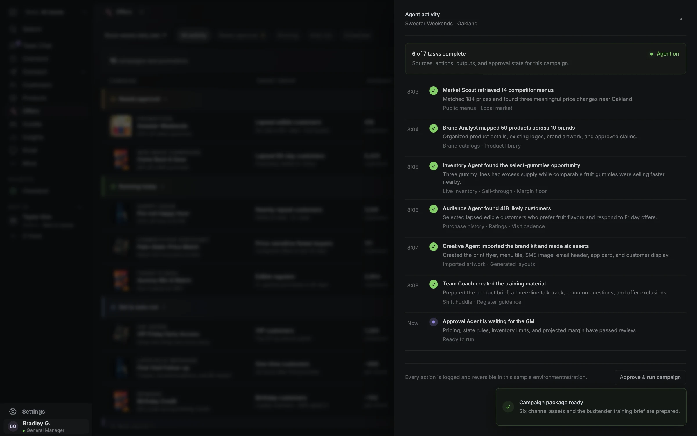Click 'Imported artwork · Generated layouts' sources line
Screen dimensions: 697x436
tap(488, 264)
